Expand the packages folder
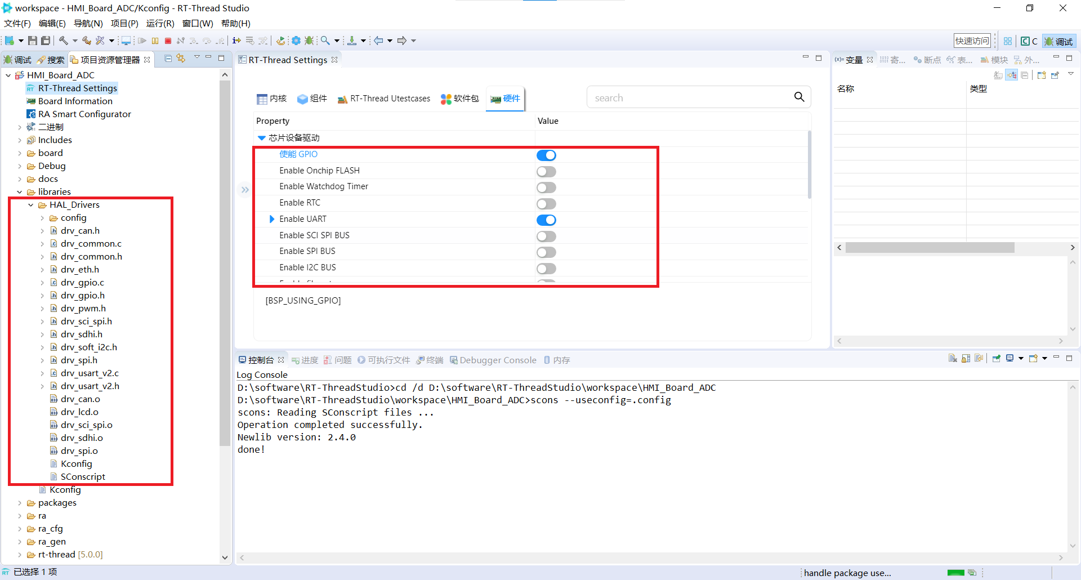1081x580 pixels. pyautogui.click(x=20, y=503)
